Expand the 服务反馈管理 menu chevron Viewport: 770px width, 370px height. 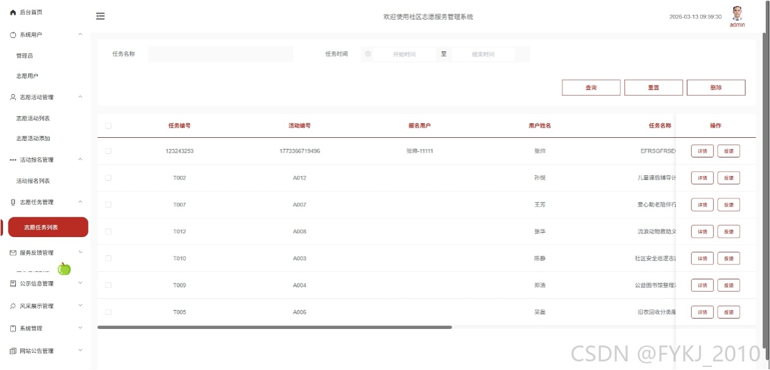pos(80,252)
